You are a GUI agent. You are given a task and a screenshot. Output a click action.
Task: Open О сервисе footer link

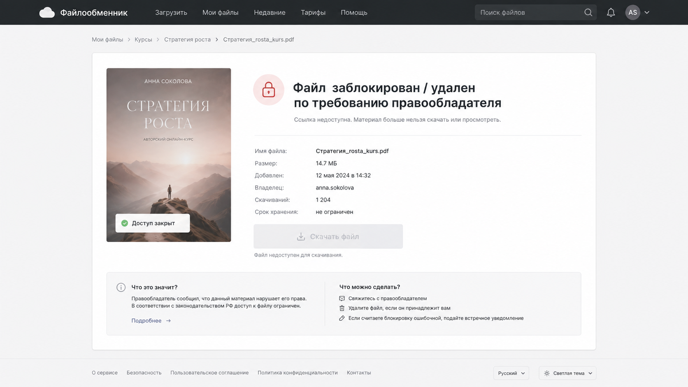click(105, 373)
